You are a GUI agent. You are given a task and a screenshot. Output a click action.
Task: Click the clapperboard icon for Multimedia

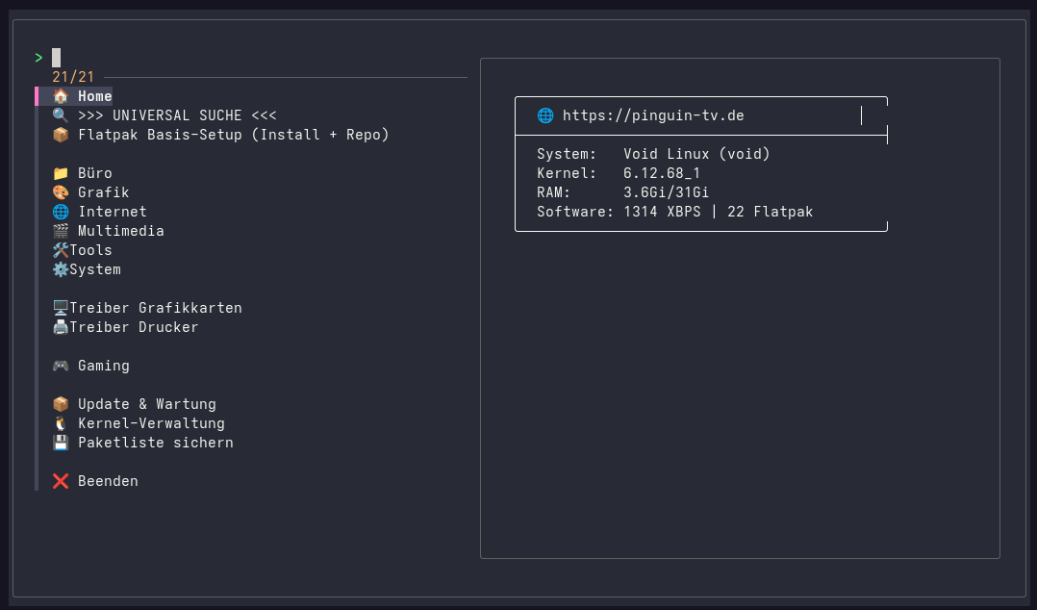tap(60, 230)
